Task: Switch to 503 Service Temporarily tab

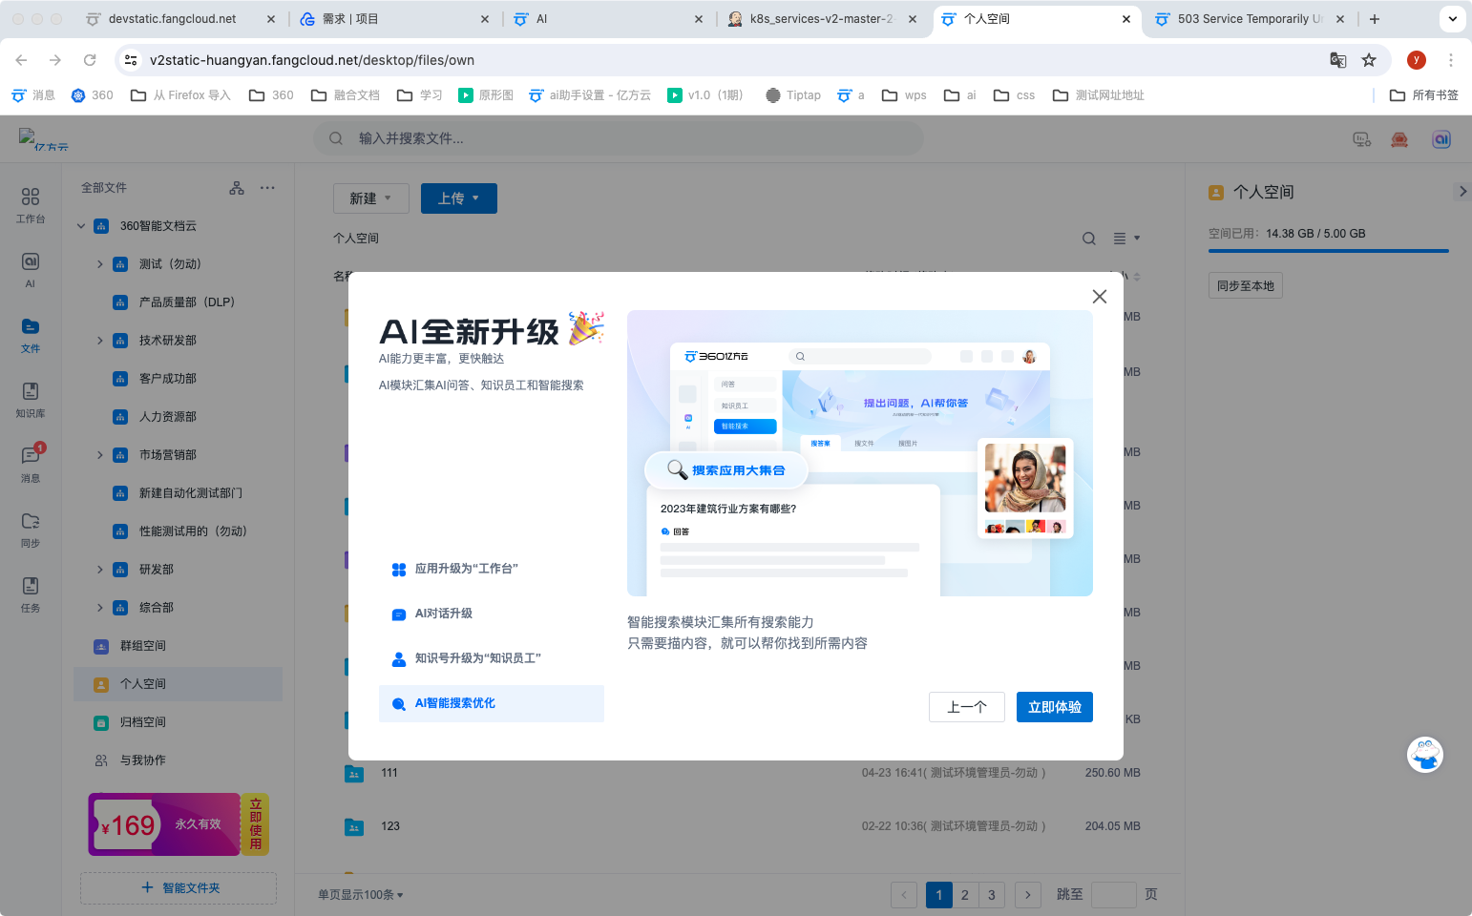Action: (x=1251, y=19)
